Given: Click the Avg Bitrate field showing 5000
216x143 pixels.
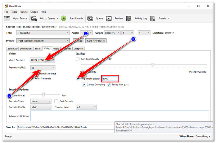Looking at the screenshot, I should pos(110,79).
